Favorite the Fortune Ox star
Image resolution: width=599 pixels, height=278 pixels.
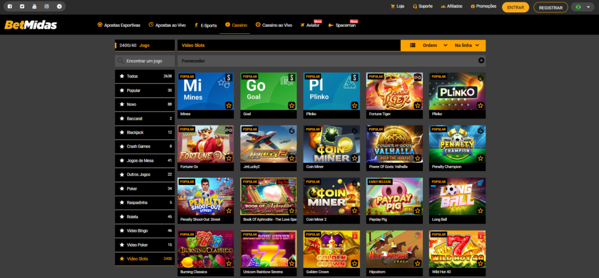click(x=229, y=158)
